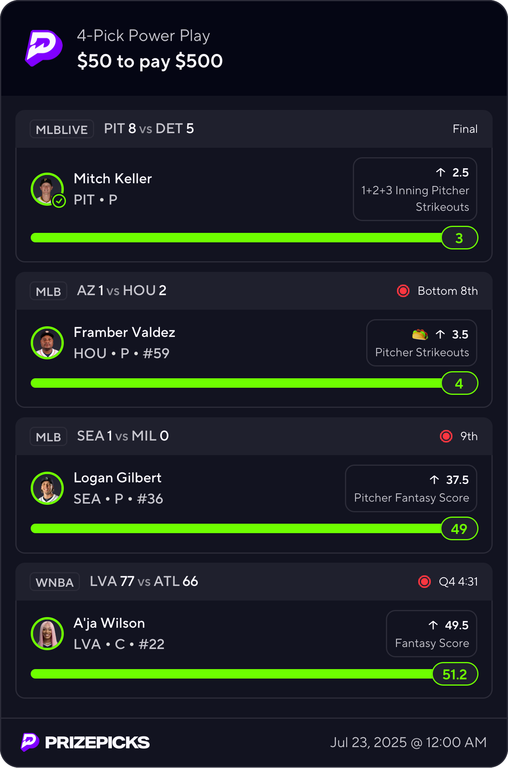Click the Logan Gilbert player name

[117, 478]
